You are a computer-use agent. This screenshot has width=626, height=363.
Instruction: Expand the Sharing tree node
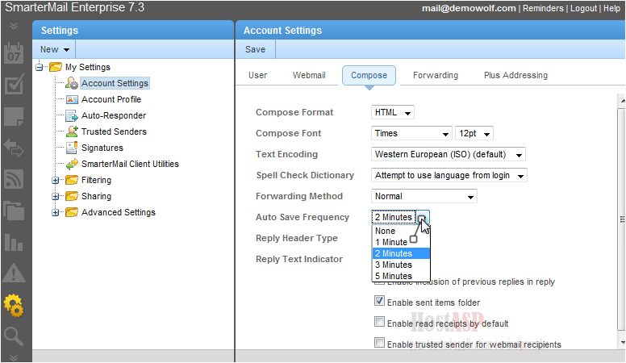coord(56,196)
